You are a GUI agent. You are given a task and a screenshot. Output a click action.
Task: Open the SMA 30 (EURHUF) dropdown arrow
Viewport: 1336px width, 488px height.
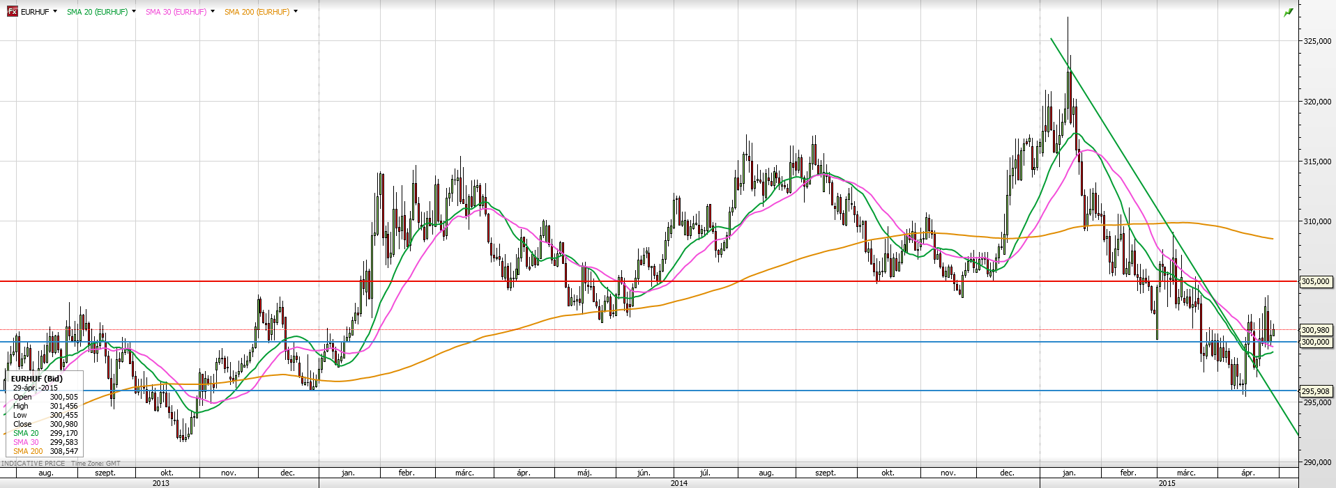[213, 12]
